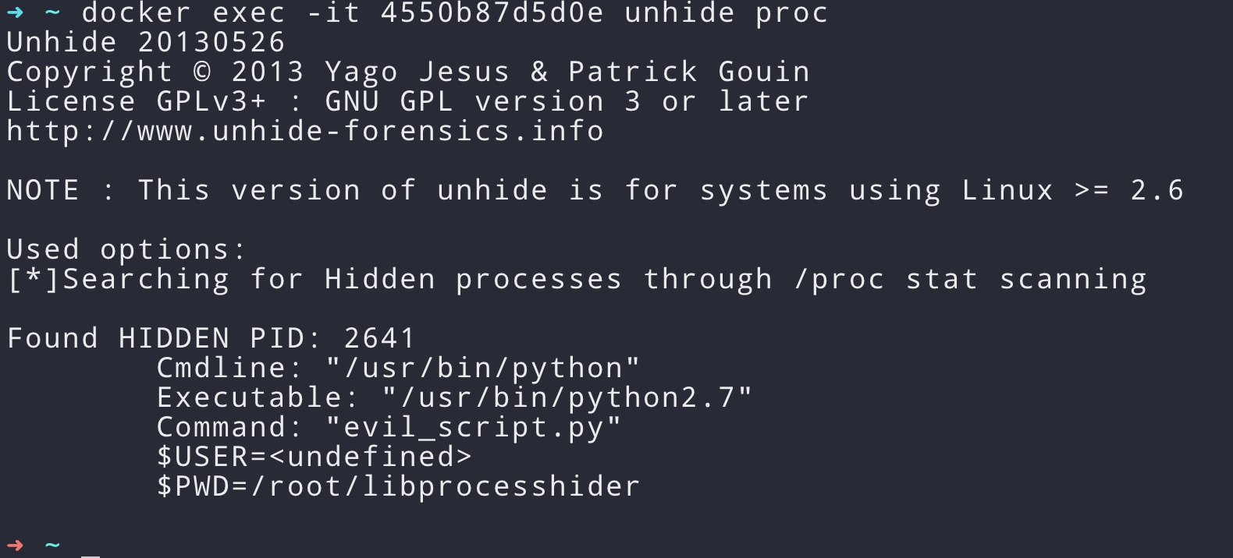Click the tilde beside the blue prompt arrow
Image resolution: width=1233 pixels, height=558 pixels.
tap(52, 12)
